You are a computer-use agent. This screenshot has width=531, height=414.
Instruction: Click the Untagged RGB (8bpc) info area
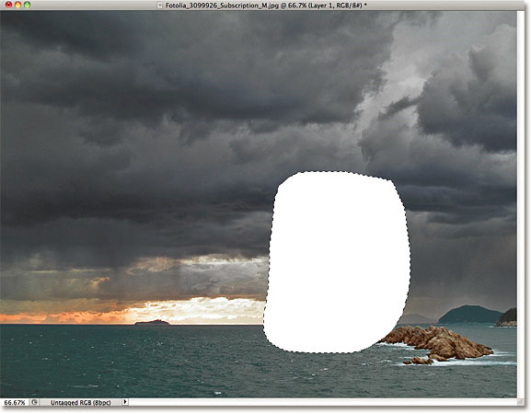pos(81,402)
